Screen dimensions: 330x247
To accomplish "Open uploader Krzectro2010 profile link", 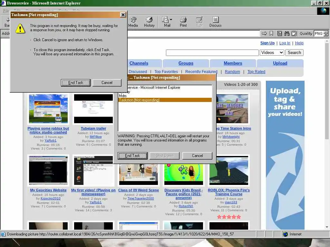I will pos(50,198).
